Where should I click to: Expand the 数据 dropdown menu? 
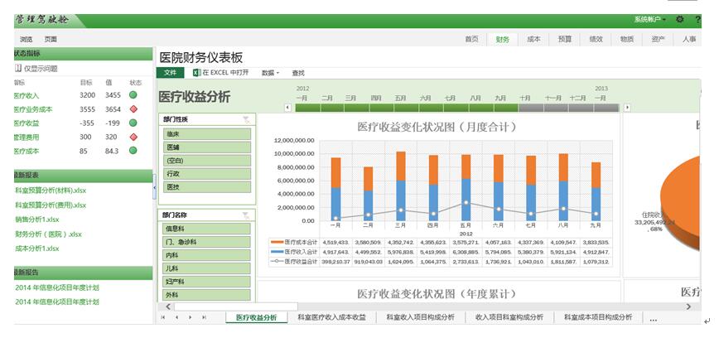[270, 73]
